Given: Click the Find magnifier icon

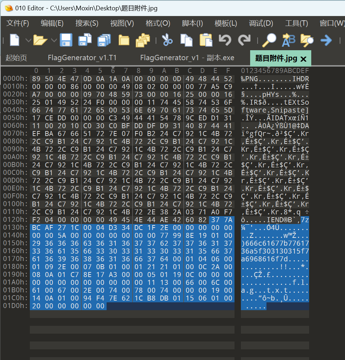Looking at the screenshot, I should (269, 40).
